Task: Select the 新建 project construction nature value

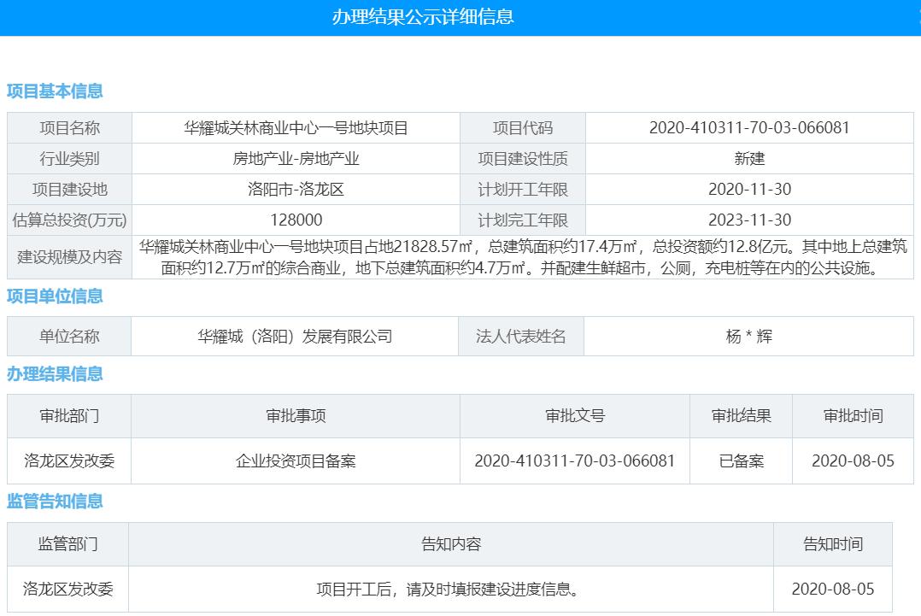Action: click(753, 158)
